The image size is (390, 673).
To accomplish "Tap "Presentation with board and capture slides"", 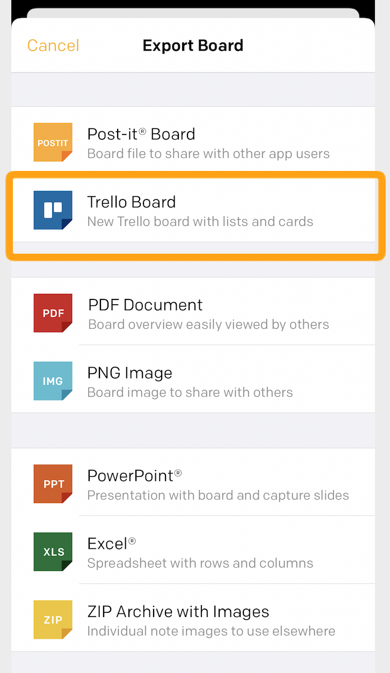I will 218,495.
